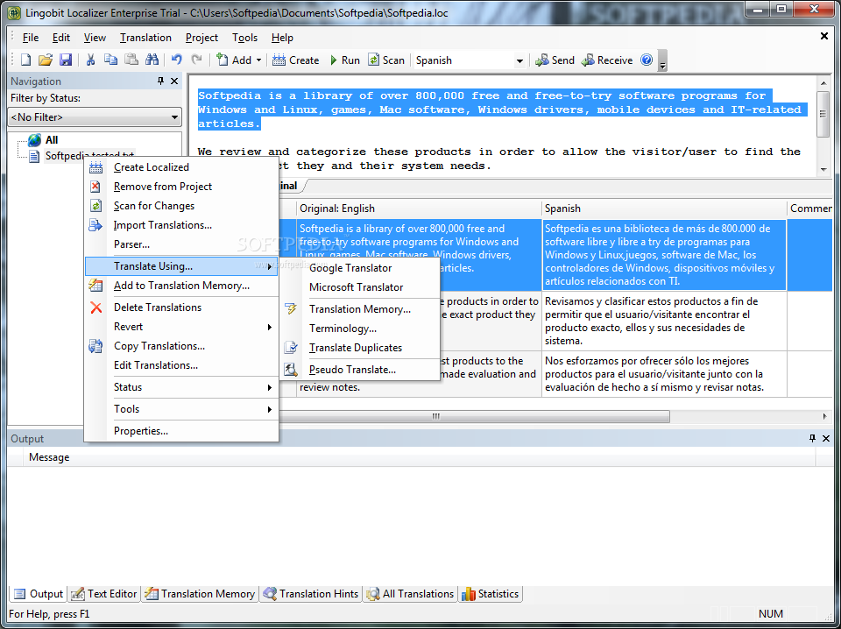841x629 pixels.
Task: Select Translate Duplicates
Action: [359, 348]
